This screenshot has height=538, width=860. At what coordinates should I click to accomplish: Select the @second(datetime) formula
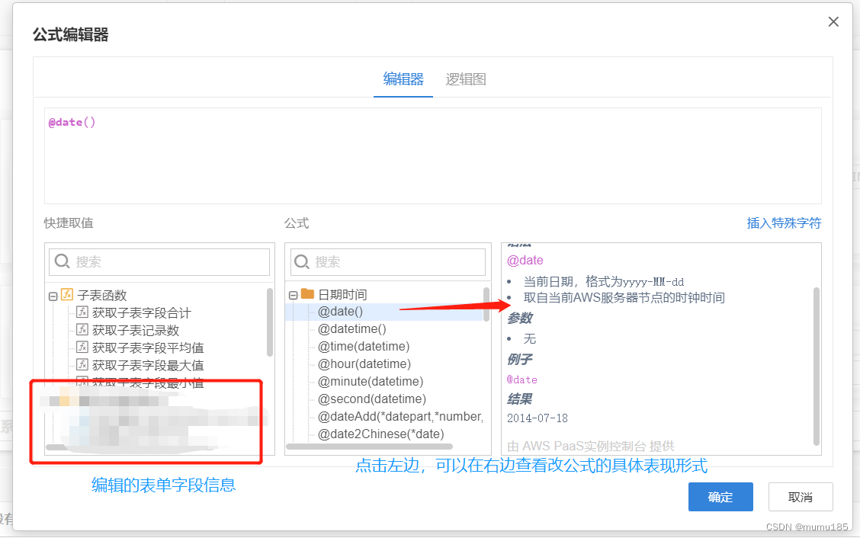click(x=372, y=399)
